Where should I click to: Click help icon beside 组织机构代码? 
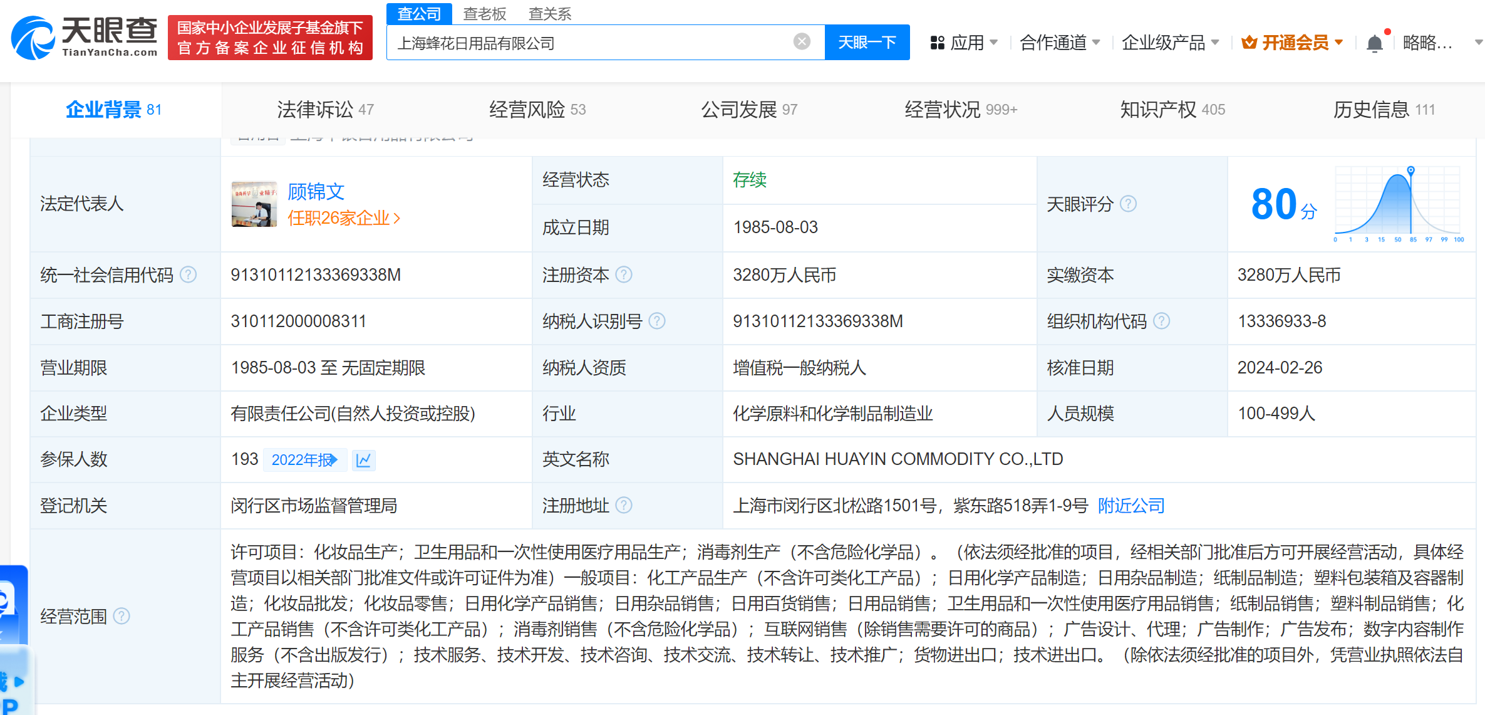[1161, 321]
